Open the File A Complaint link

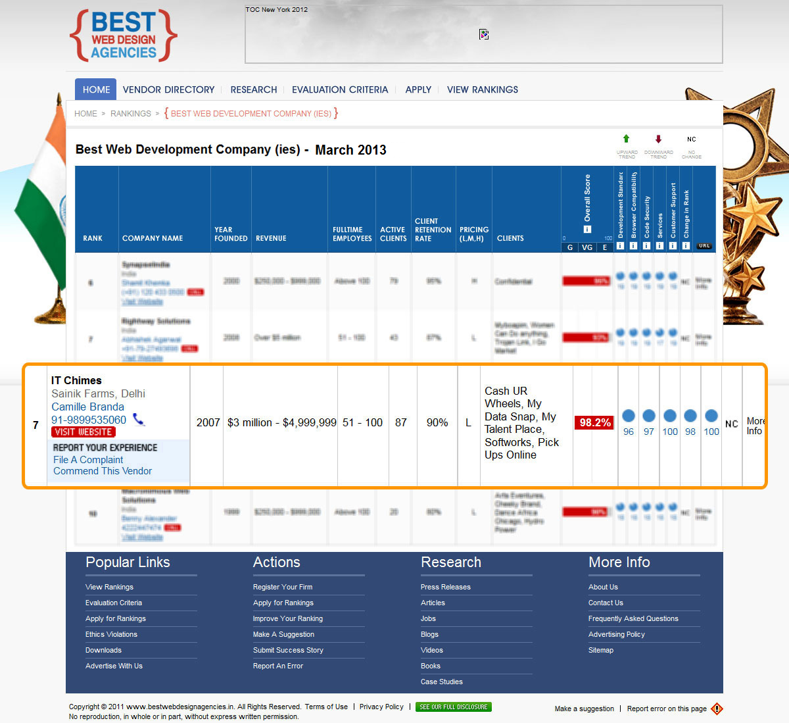pos(87,459)
